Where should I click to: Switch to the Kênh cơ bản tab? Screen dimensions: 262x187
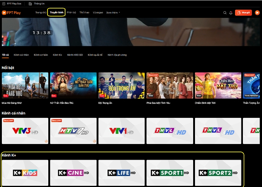[x=41, y=55]
